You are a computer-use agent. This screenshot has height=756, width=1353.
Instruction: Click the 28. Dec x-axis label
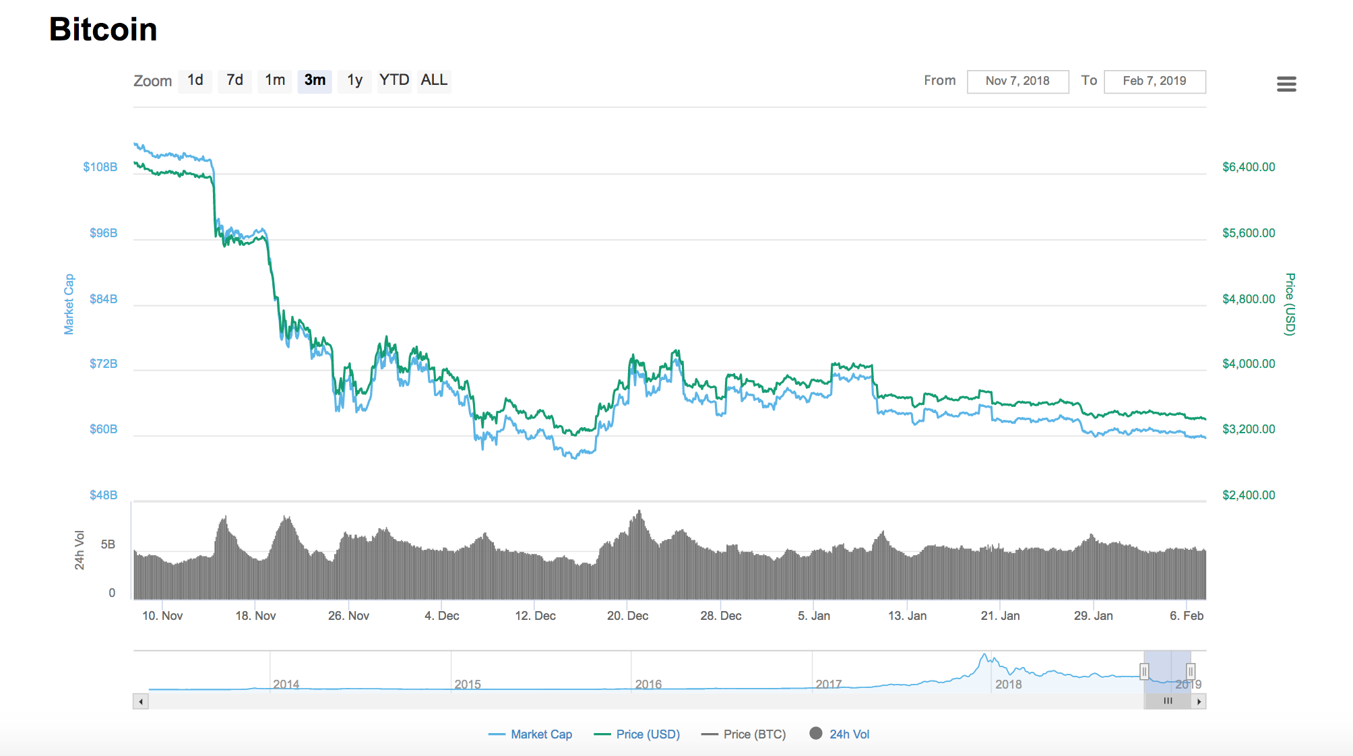721,616
